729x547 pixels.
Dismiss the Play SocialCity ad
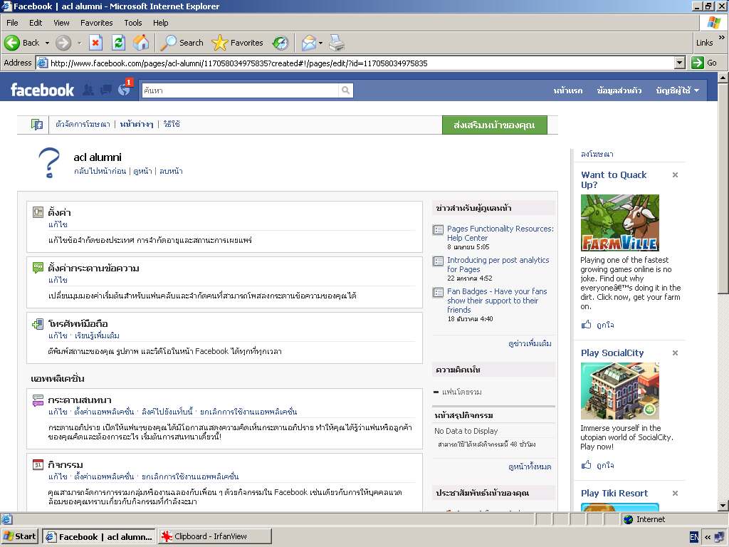[x=675, y=353]
